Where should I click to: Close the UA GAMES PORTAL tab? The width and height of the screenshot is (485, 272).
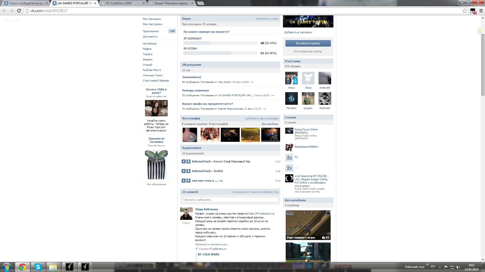[95, 3]
